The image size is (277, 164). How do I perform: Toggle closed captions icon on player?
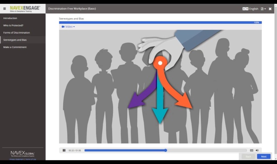point(251,150)
